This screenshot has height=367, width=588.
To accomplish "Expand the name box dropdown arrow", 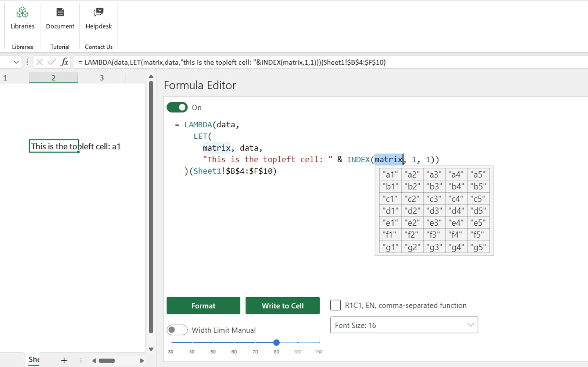I will [x=16, y=62].
